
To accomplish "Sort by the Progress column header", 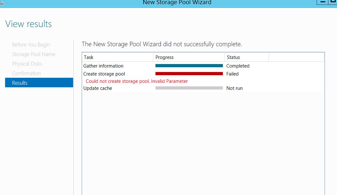I will pyautogui.click(x=189, y=57).
